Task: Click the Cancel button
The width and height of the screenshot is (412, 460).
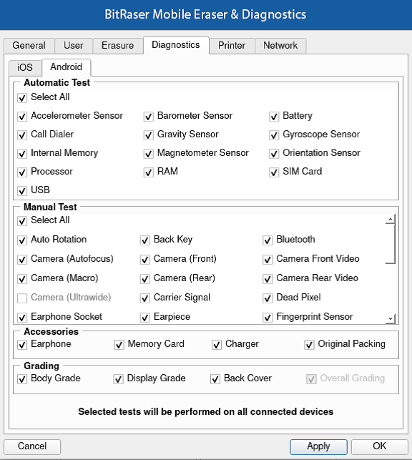Action: pos(32,446)
